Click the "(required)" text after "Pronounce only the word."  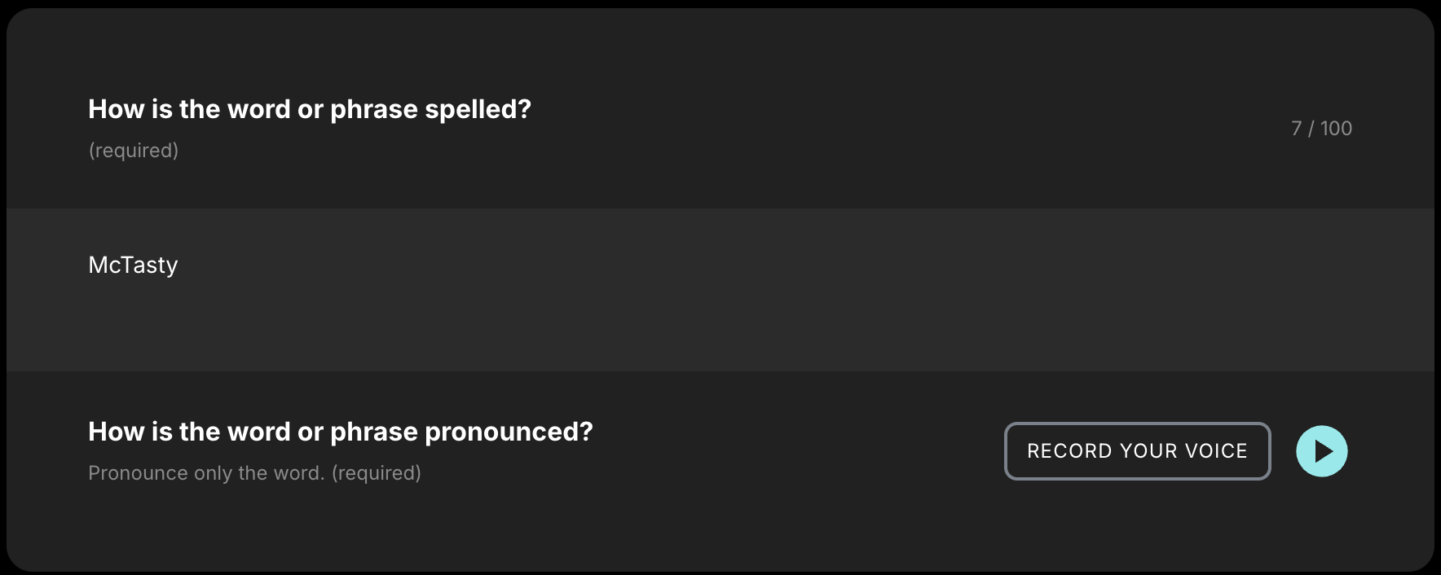pos(377,473)
